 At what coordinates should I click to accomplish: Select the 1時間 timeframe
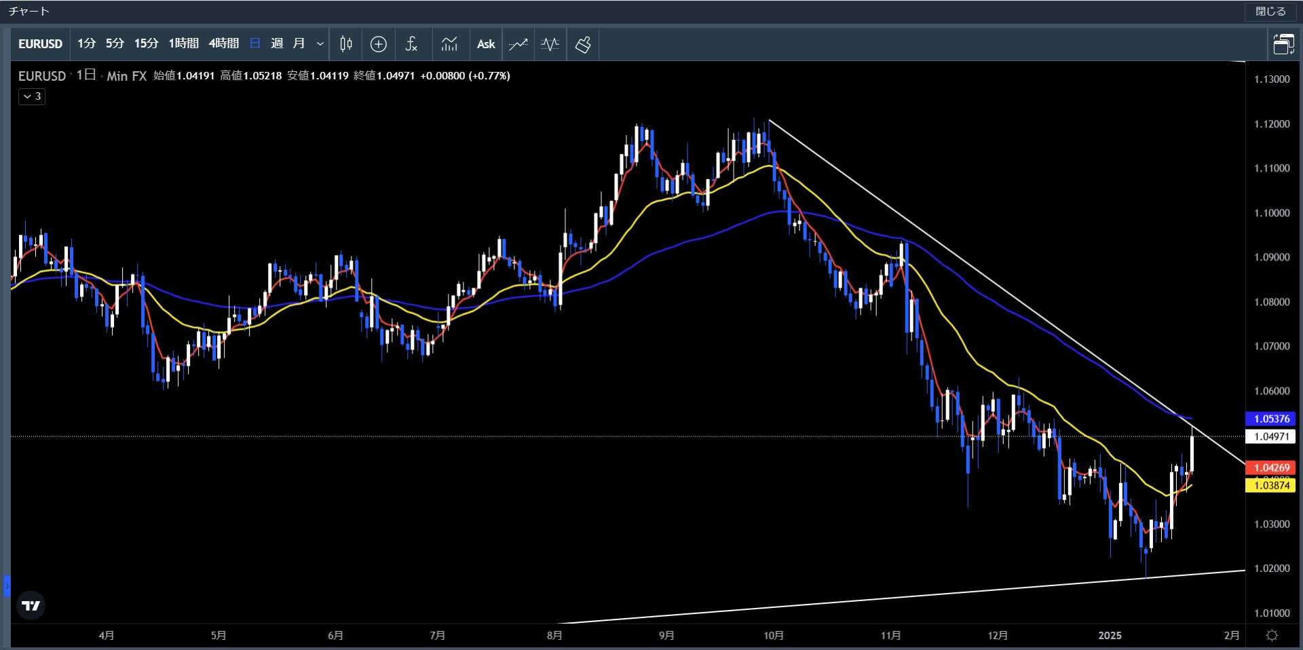coord(183,43)
